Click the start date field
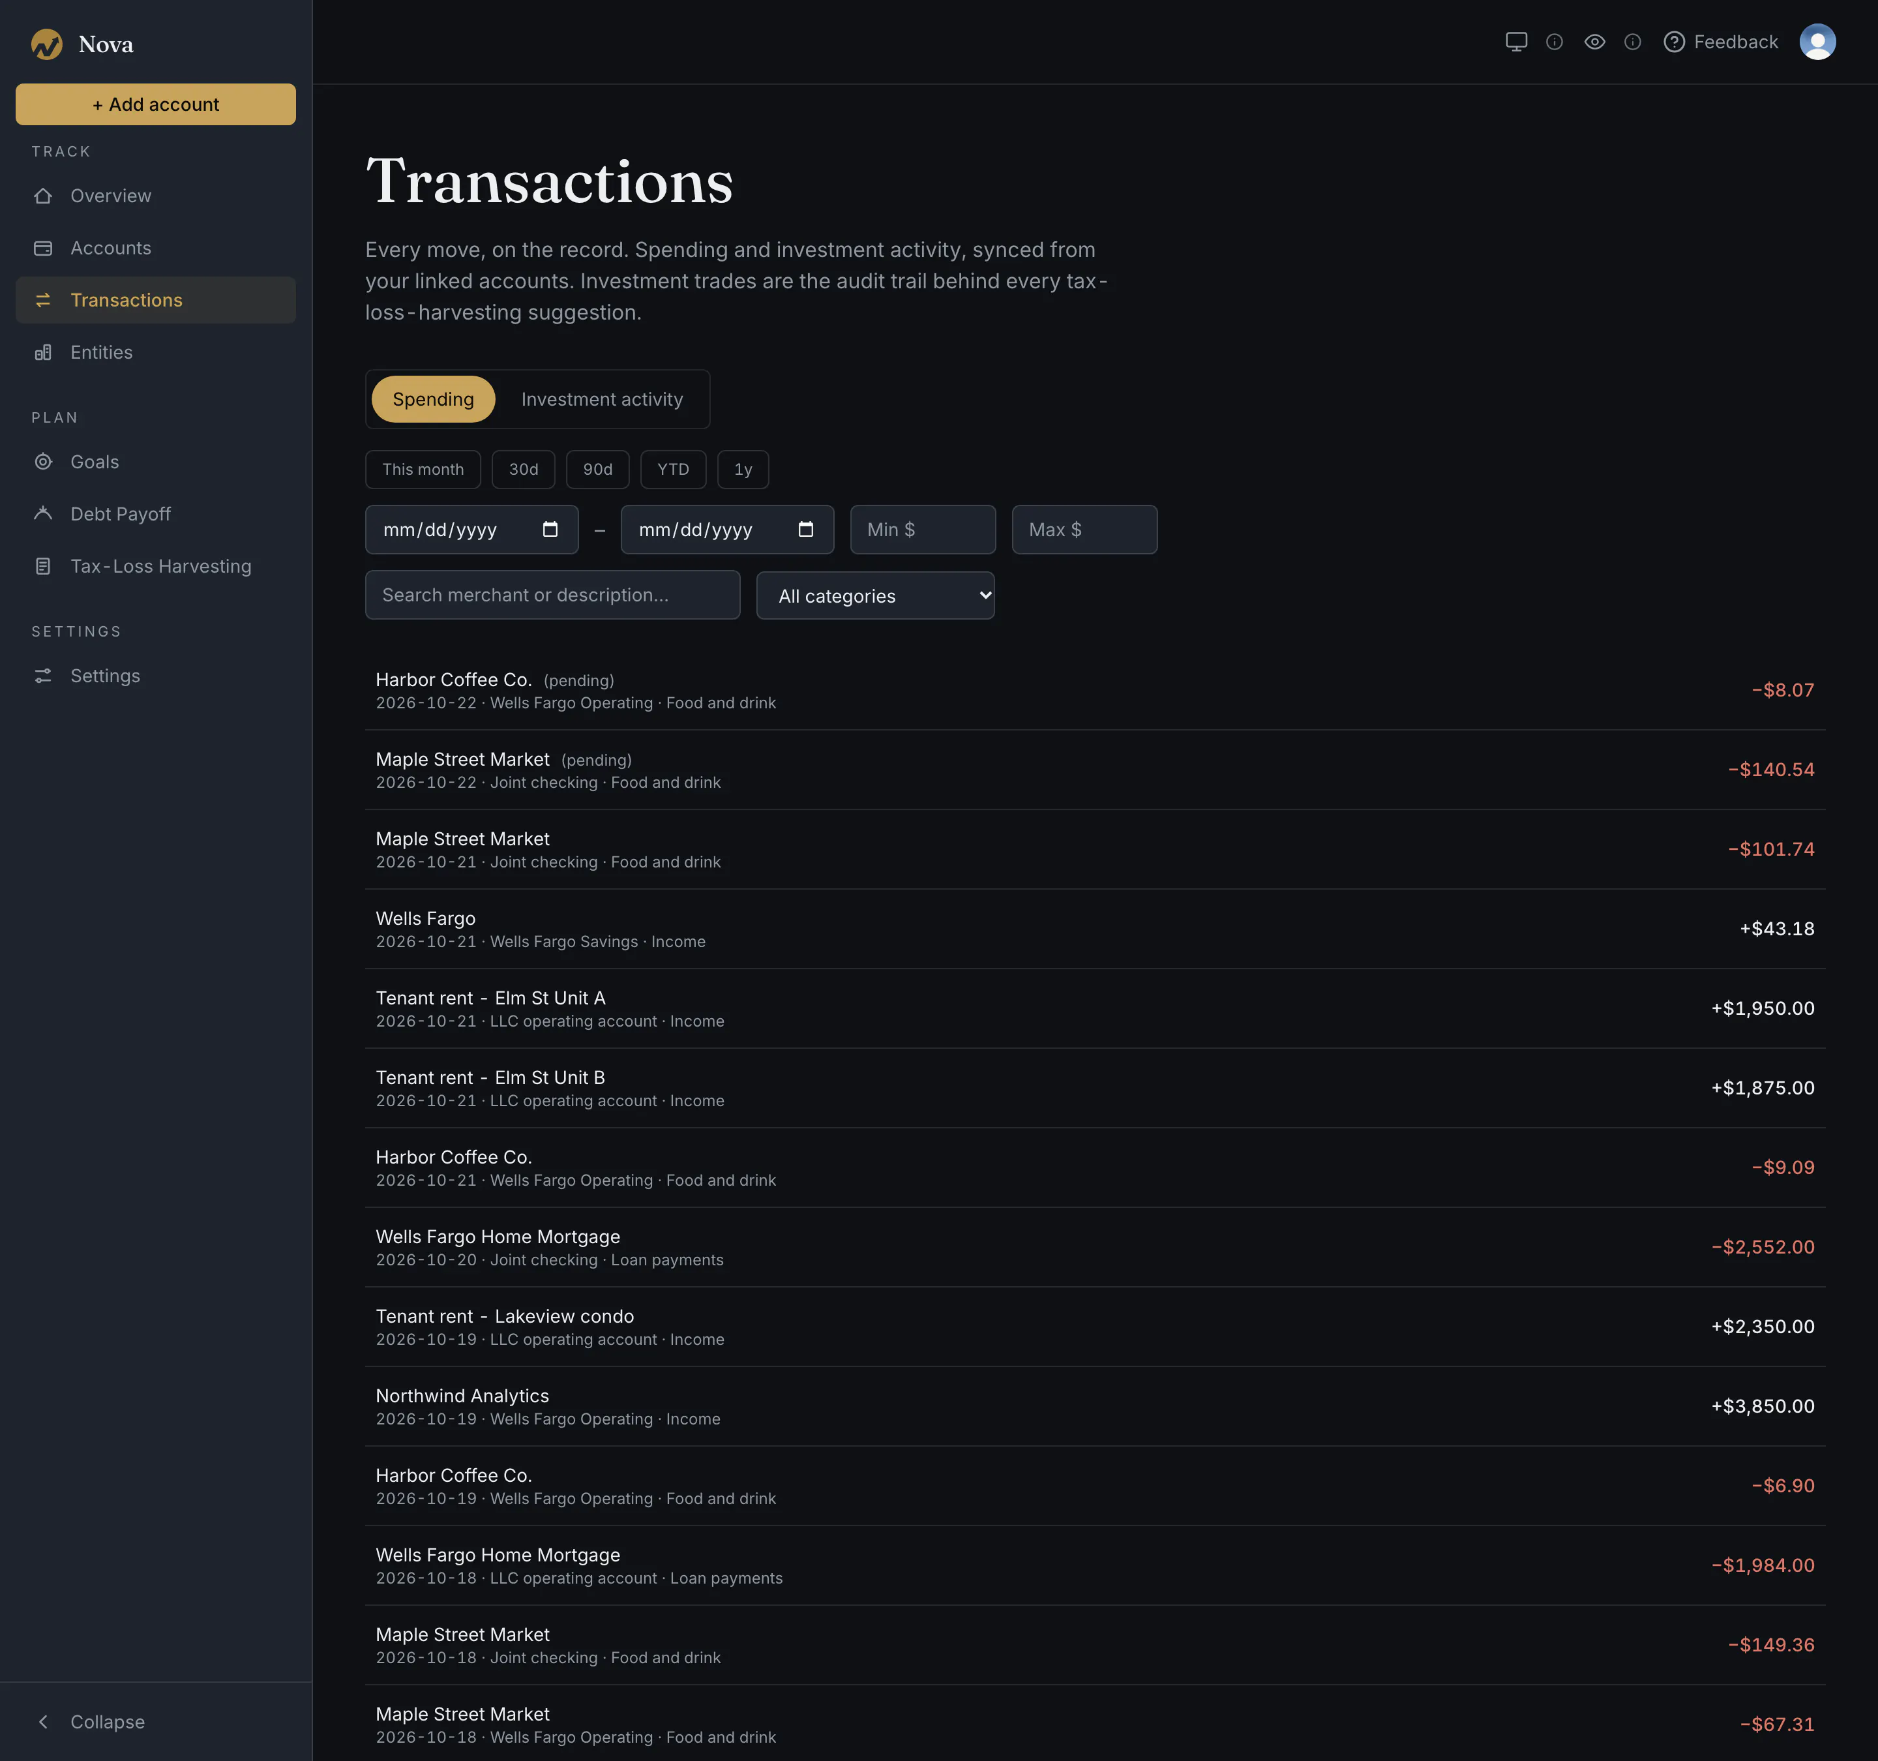Screen dimensions: 1878x1761 click(471, 529)
